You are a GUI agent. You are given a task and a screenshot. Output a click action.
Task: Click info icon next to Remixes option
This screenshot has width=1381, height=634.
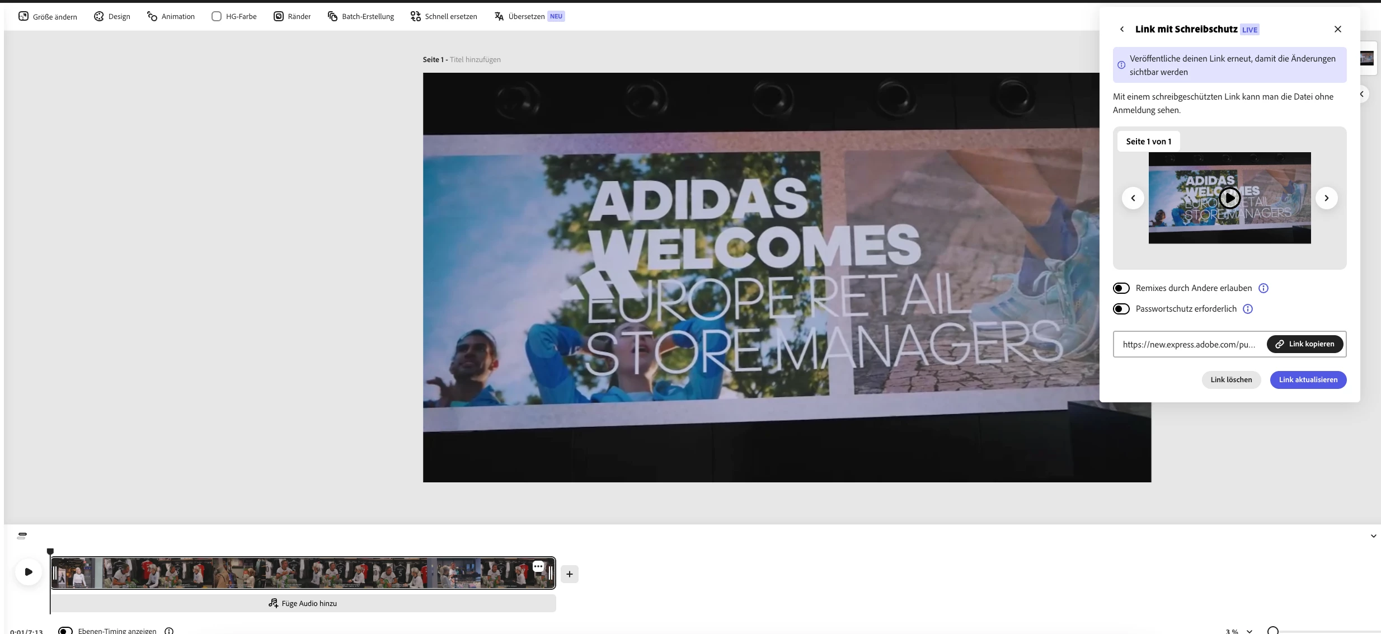pos(1263,288)
